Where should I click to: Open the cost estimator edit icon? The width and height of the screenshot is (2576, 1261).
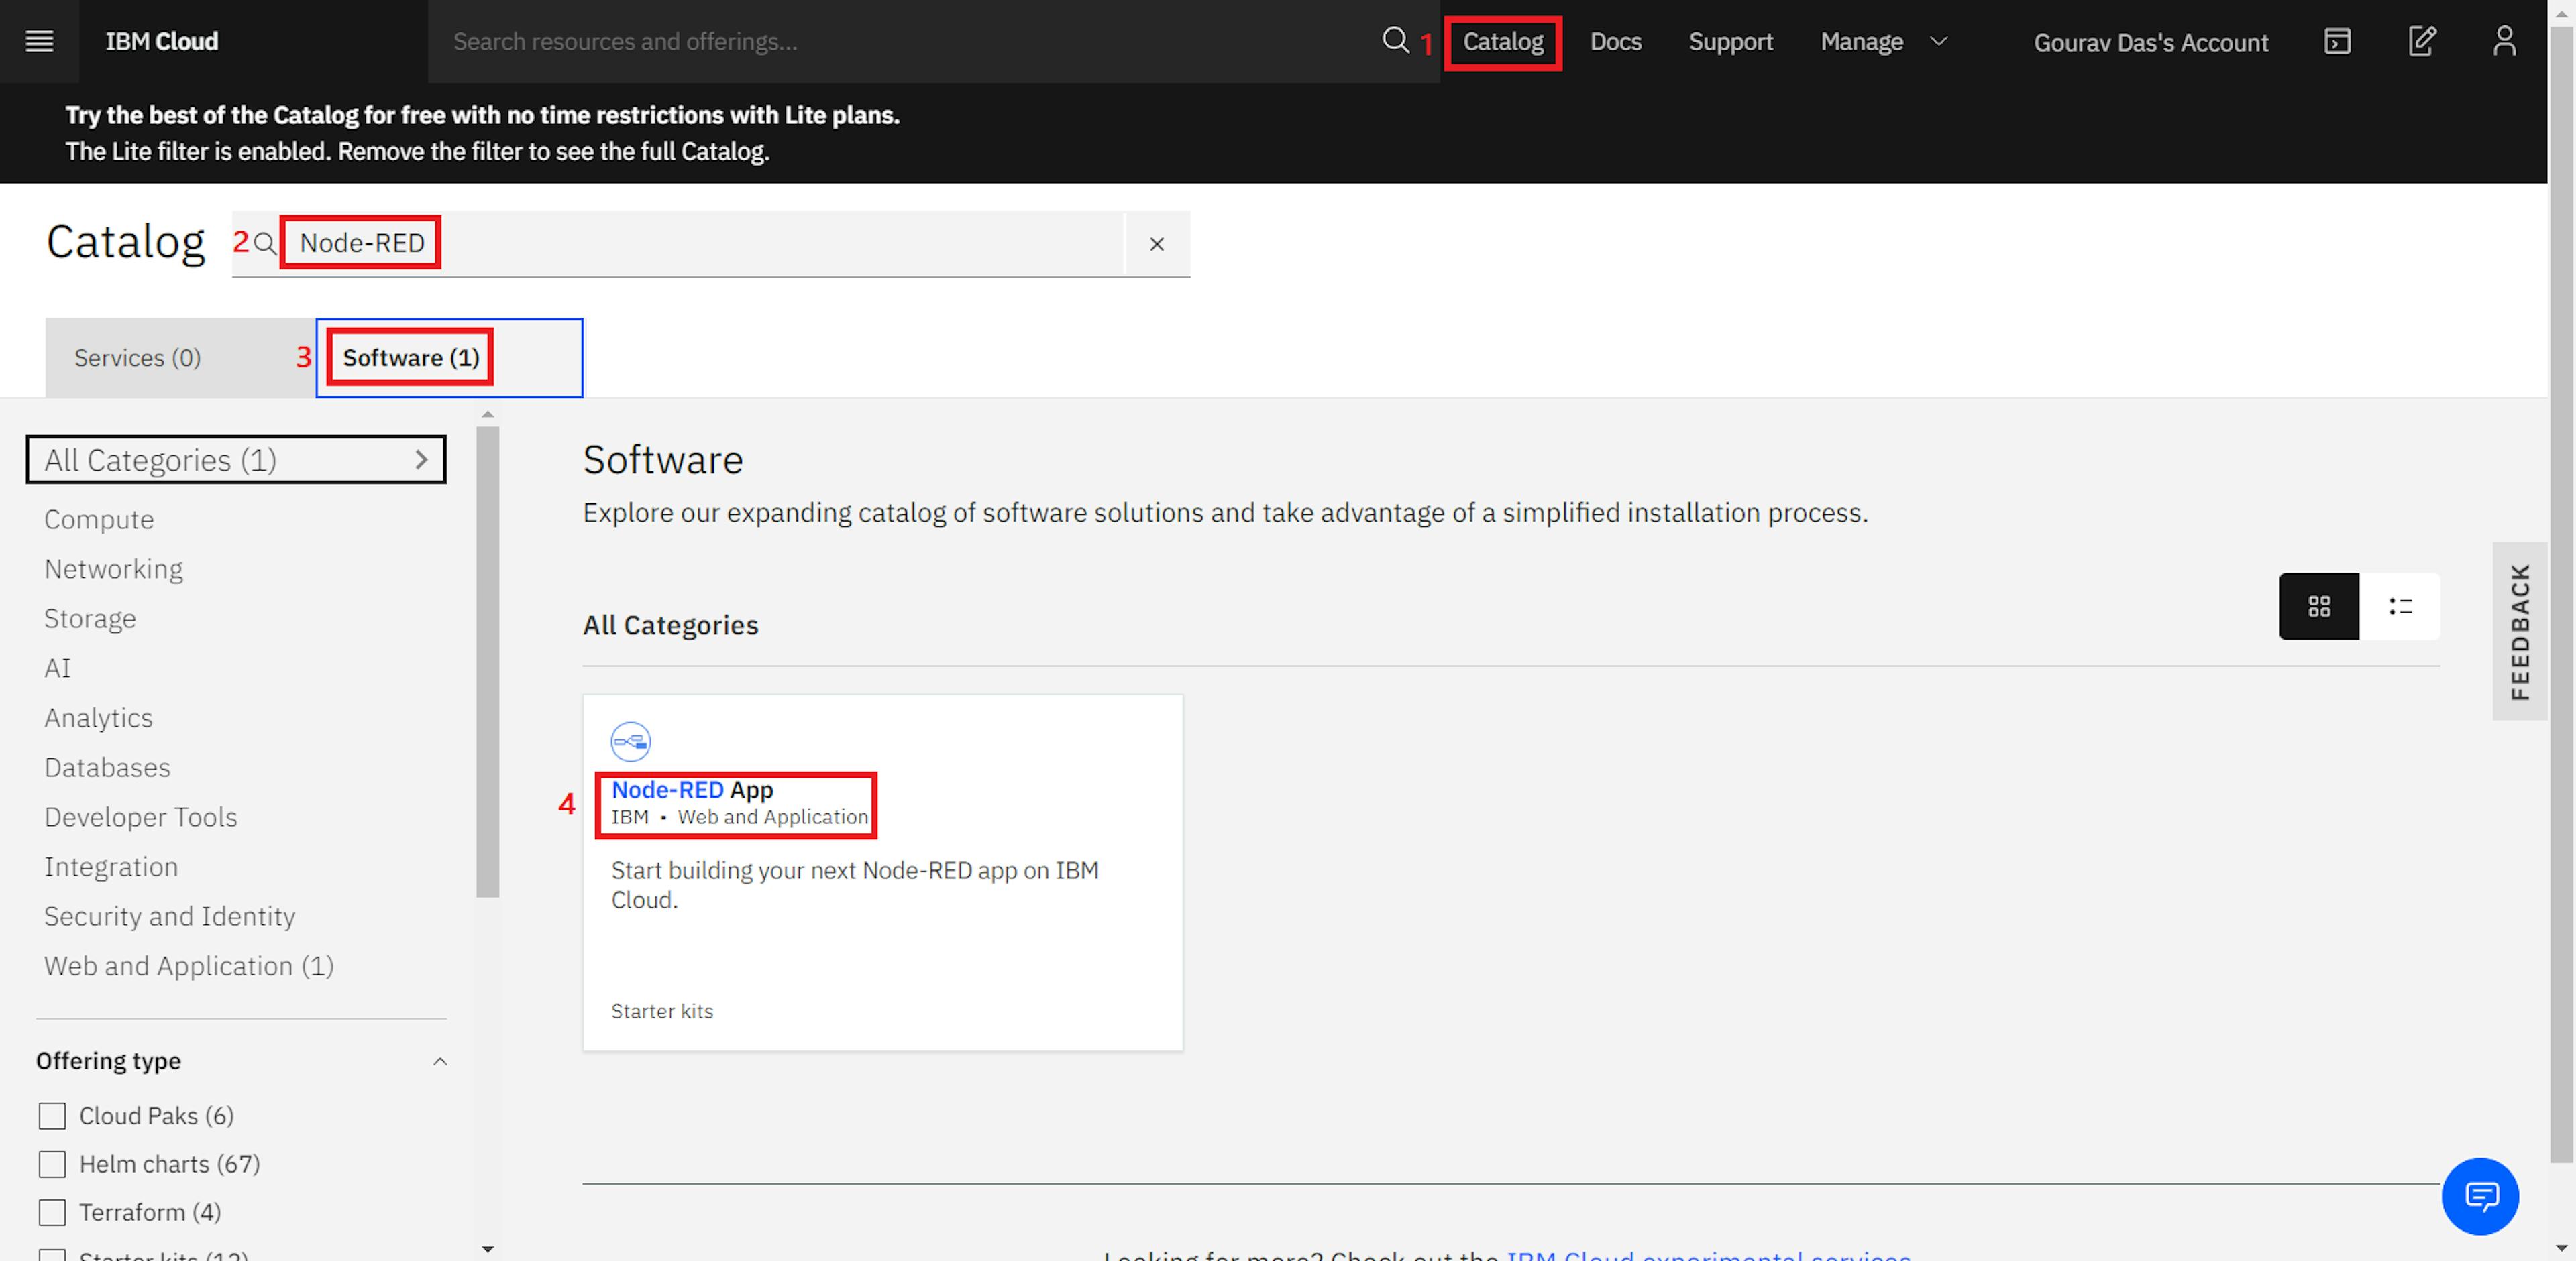click(x=2421, y=41)
